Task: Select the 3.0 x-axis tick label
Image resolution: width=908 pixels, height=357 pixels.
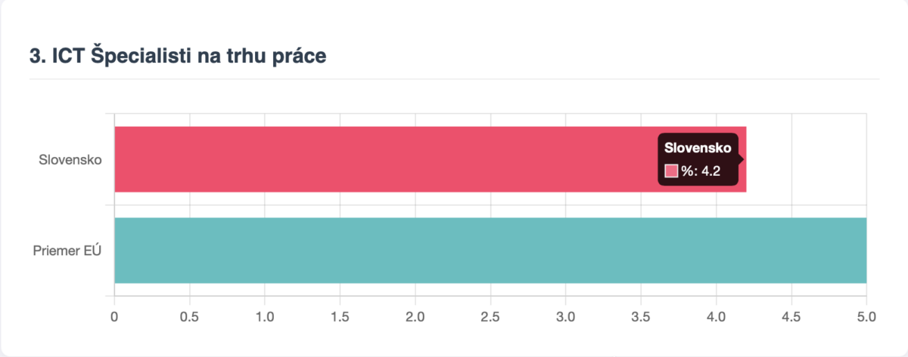Action: point(565,317)
